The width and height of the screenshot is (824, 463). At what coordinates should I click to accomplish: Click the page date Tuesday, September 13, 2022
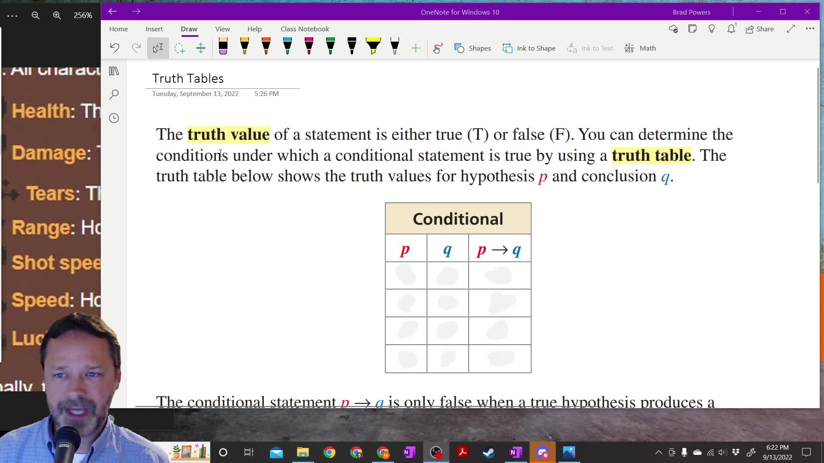(x=195, y=93)
